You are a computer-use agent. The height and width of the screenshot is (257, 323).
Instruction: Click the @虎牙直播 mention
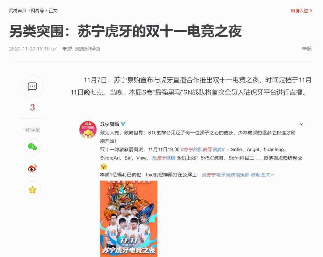[x=163, y=158]
